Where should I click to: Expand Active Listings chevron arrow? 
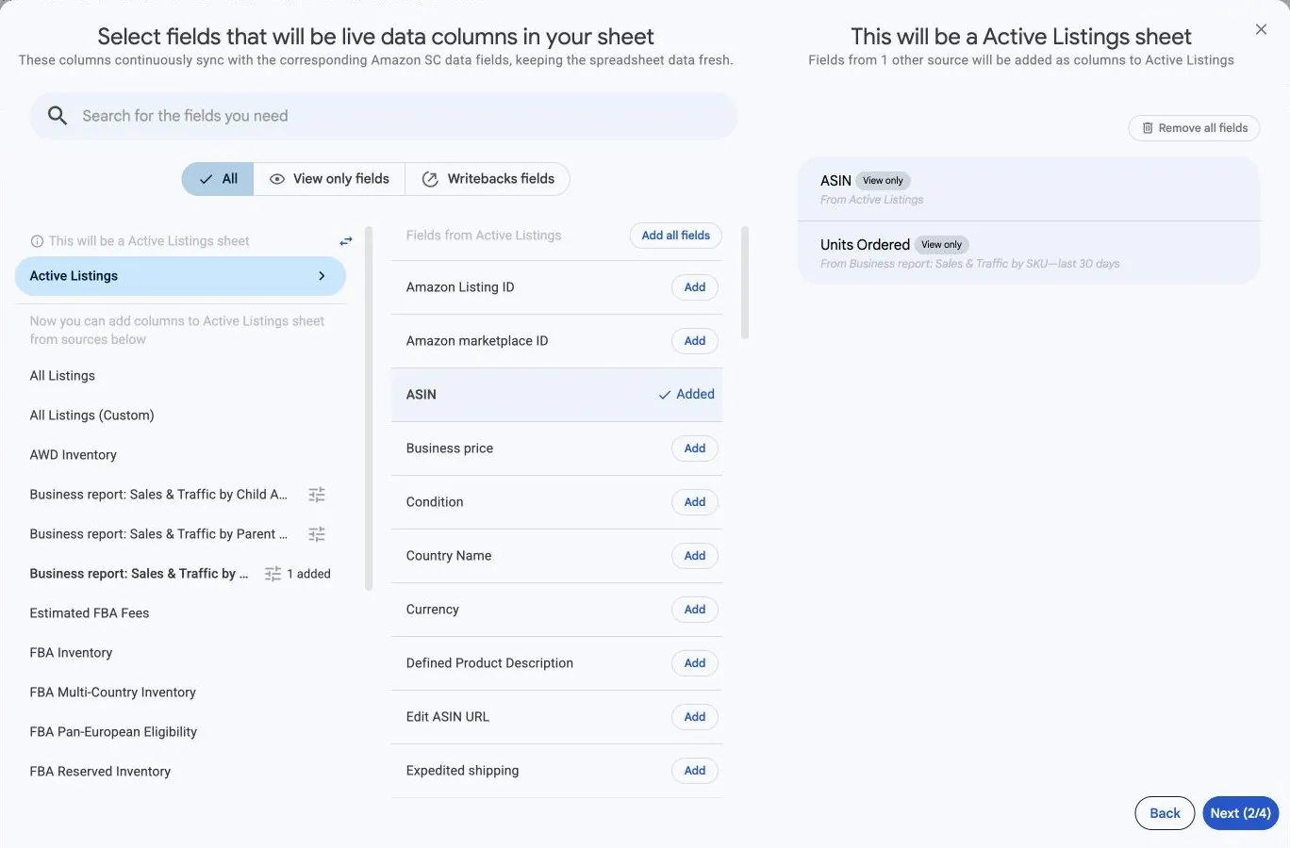322,276
